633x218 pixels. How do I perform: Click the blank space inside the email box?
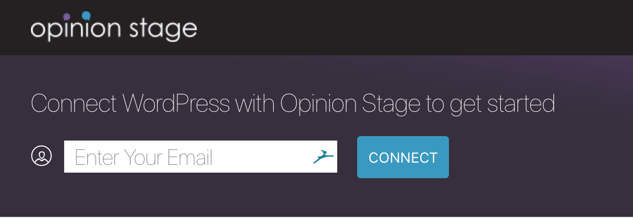[x=263, y=157]
